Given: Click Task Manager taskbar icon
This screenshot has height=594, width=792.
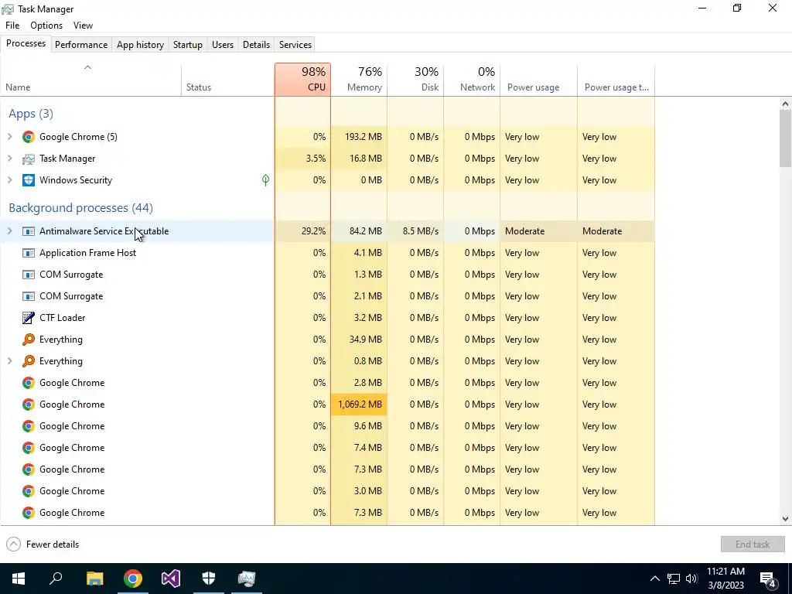Looking at the screenshot, I should pyautogui.click(x=247, y=579).
